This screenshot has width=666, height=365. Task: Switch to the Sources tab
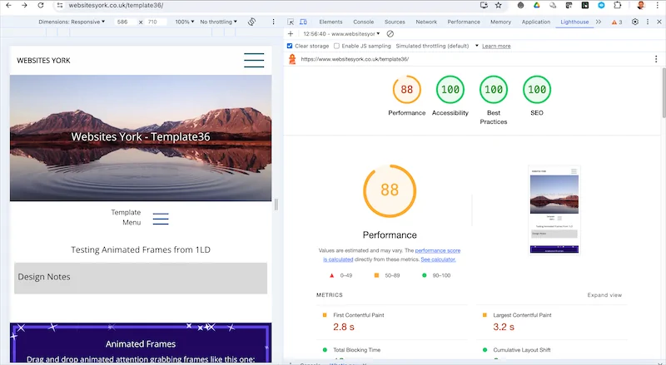(395, 22)
